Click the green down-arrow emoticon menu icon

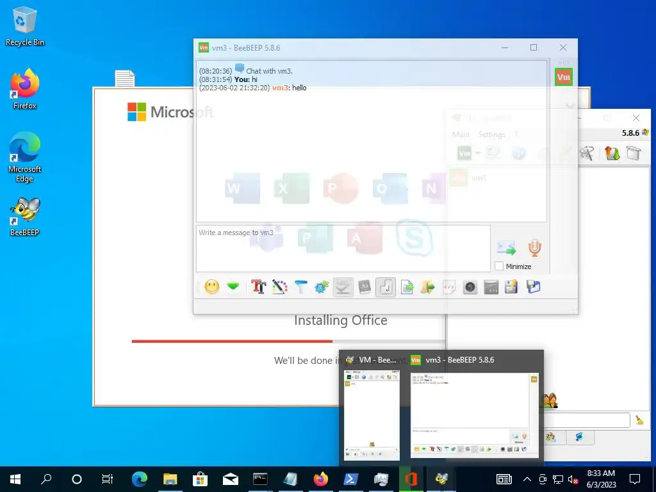(233, 287)
